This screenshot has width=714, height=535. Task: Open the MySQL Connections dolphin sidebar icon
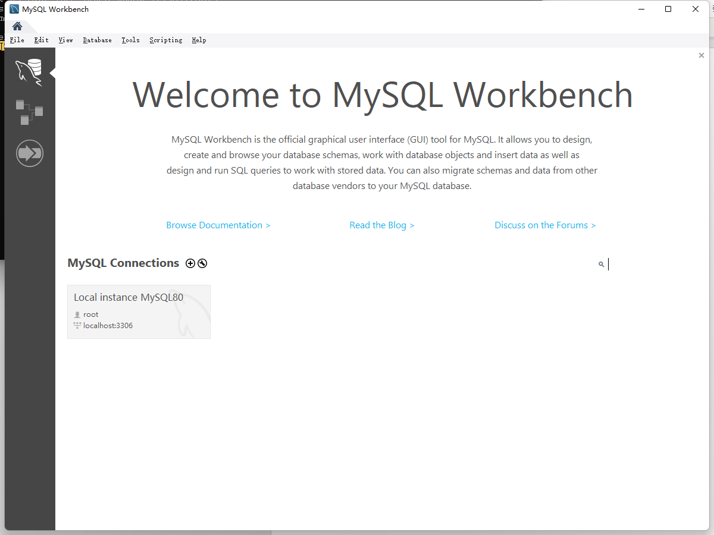pyautogui.click(x=29, y=73)
